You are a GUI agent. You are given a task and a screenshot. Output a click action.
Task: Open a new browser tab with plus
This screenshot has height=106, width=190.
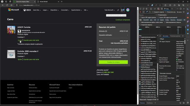[x=61, y=2]
